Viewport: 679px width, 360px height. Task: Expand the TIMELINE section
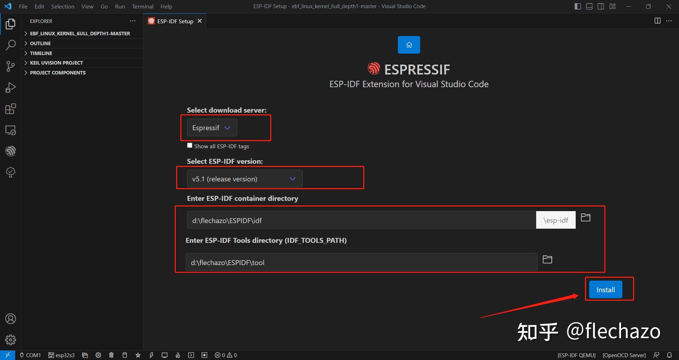(82, 53)
